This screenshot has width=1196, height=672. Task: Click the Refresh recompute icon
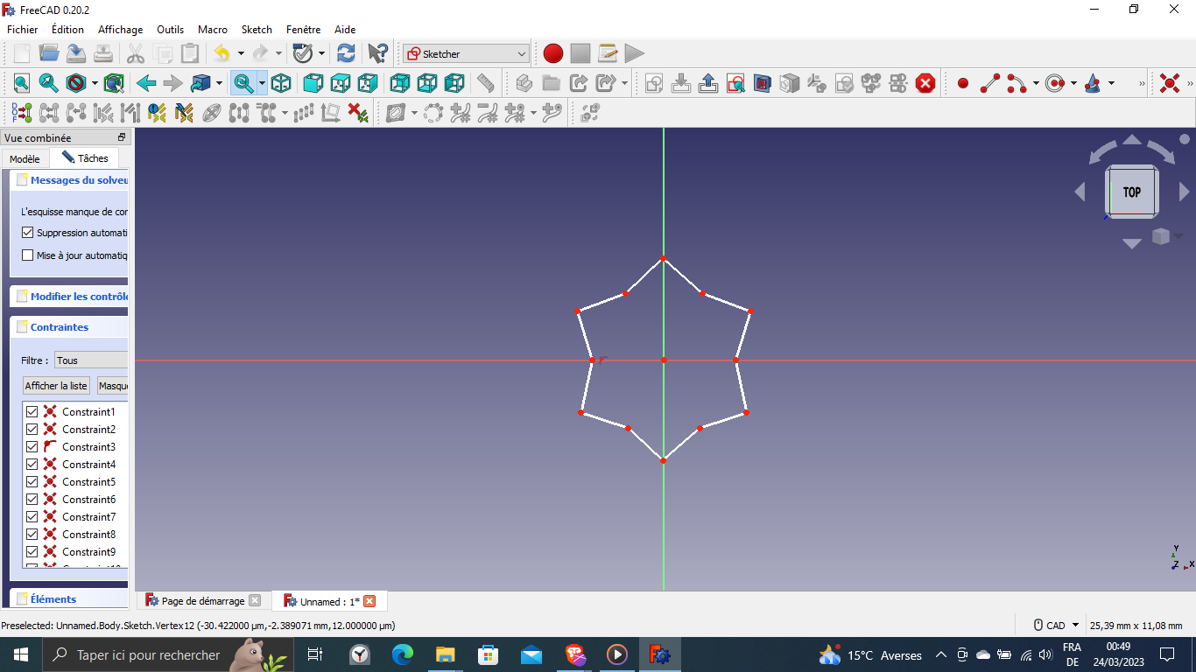(x=346, y=53)
